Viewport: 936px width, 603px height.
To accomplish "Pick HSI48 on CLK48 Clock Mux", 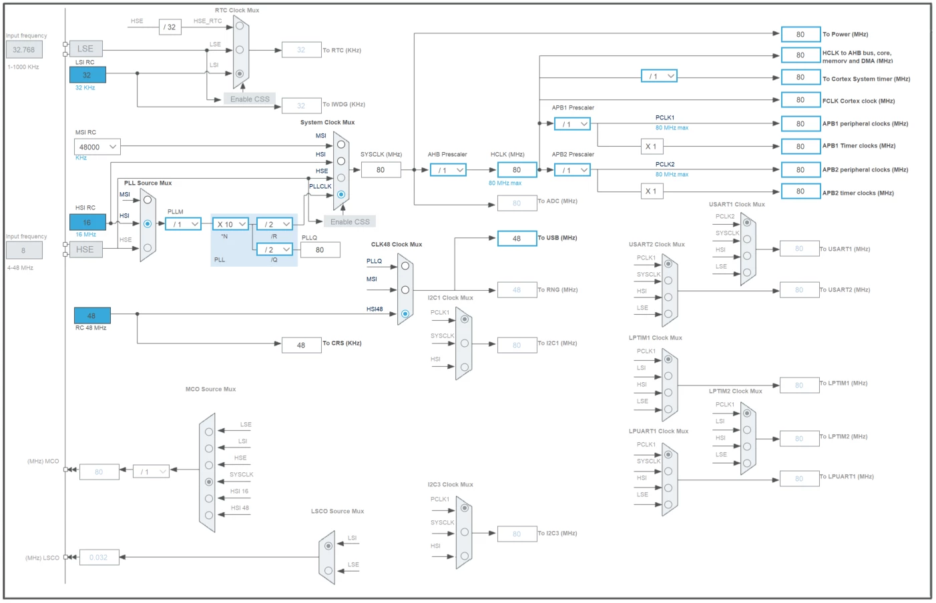I will click(x=405, y=314).
